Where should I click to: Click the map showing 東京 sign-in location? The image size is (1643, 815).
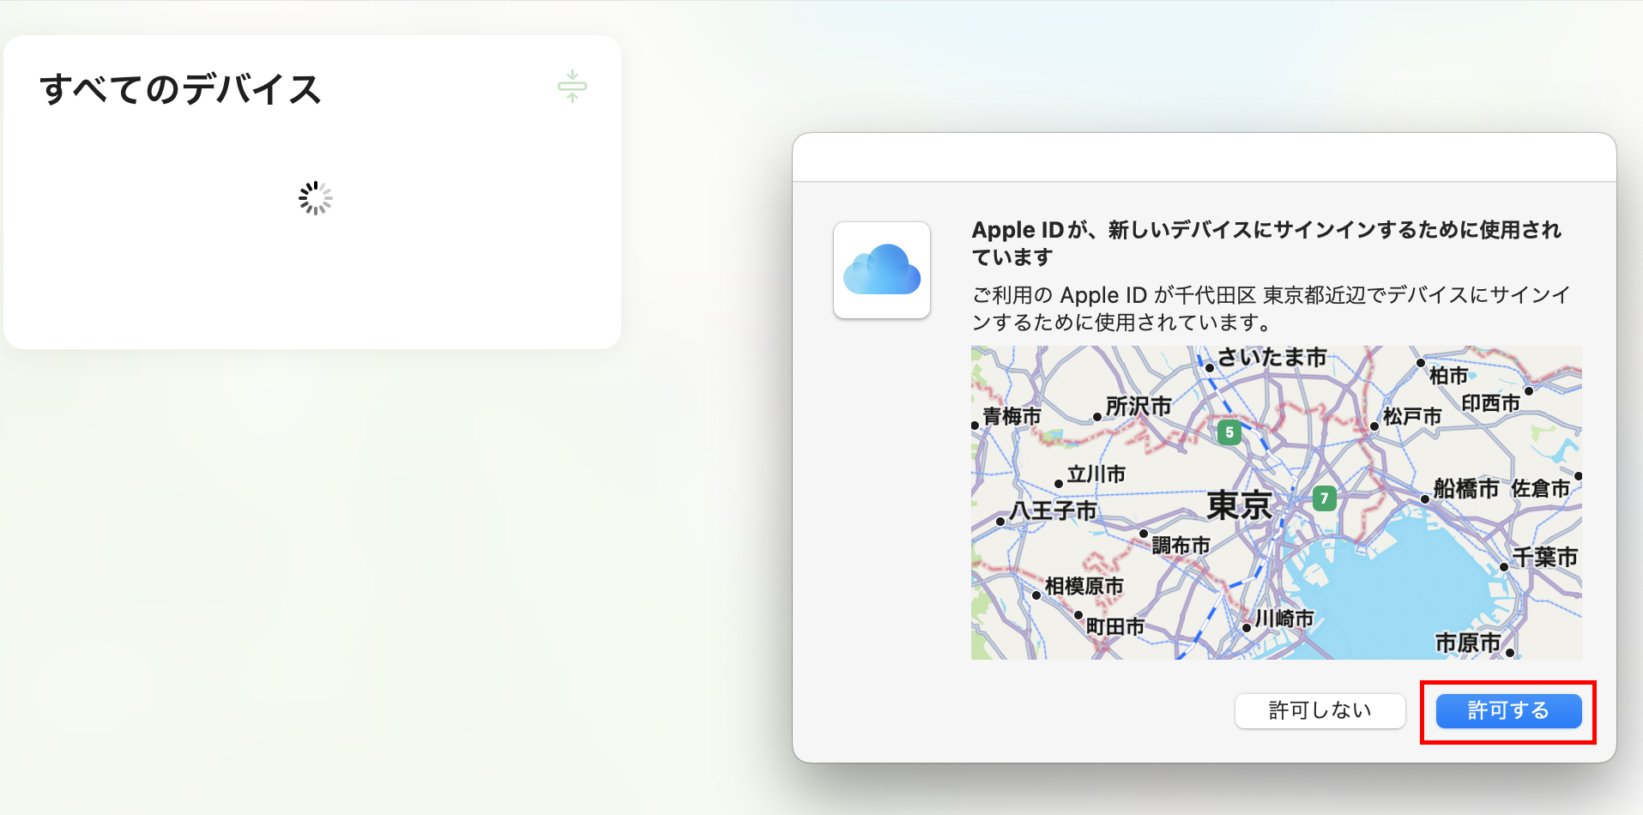tap(1276, 503)
